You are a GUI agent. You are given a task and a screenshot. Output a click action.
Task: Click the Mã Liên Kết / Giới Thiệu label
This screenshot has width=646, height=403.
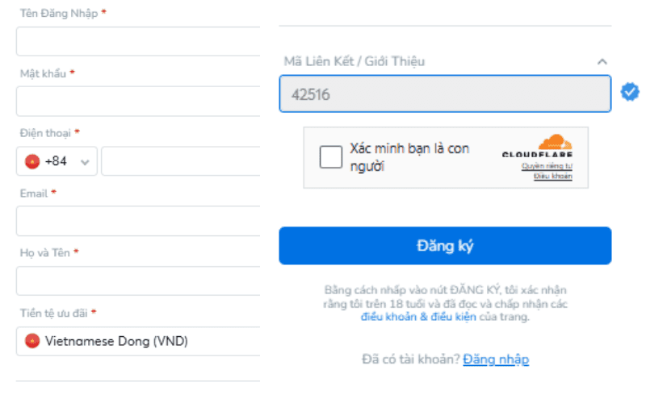[354, 61]
